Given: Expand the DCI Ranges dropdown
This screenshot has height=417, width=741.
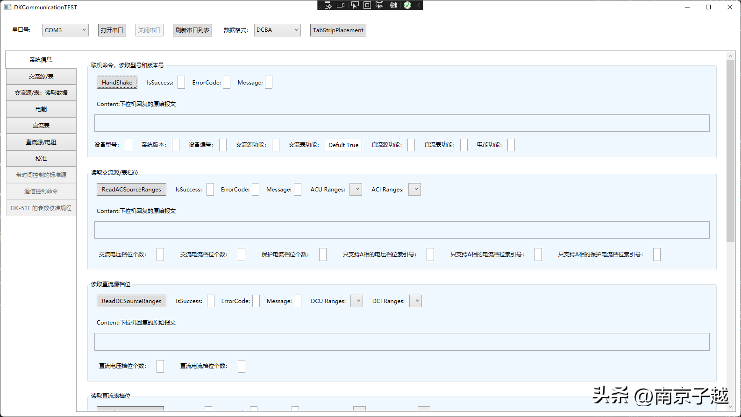Looking at the screenshot, I should 415,301.
